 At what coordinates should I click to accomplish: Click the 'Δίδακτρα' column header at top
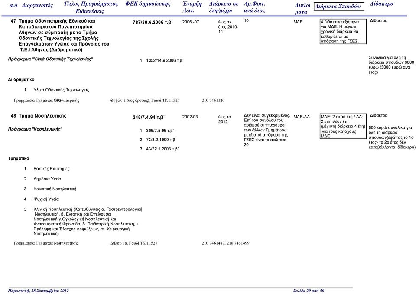coord(381,4)
